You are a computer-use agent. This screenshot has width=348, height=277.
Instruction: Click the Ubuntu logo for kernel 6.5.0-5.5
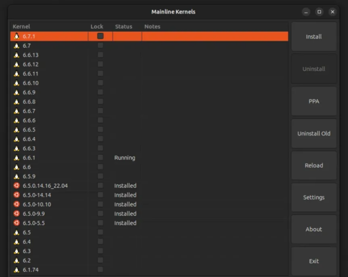click(16, 223)
